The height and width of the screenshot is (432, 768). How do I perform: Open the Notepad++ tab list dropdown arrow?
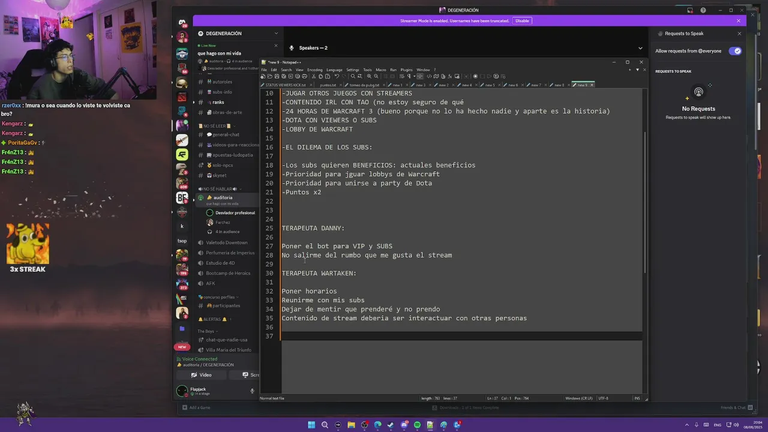tap(637, 70)
